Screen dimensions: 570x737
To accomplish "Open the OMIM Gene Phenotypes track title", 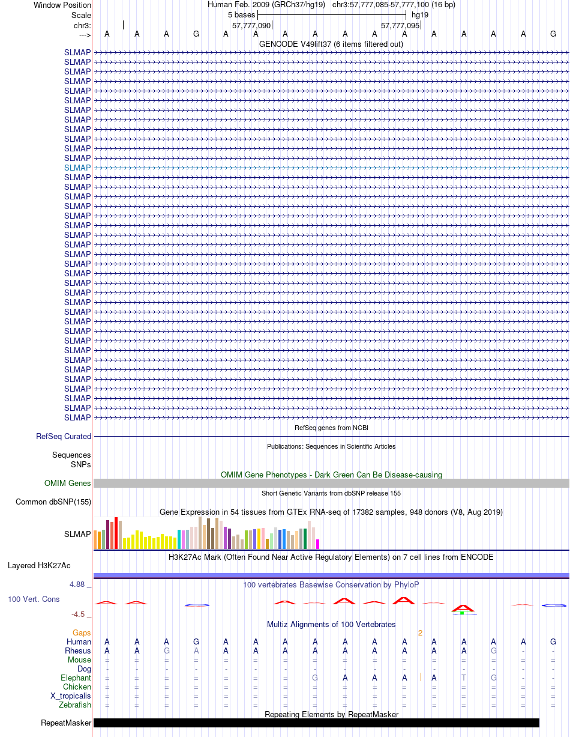I will tap(331, 475).
